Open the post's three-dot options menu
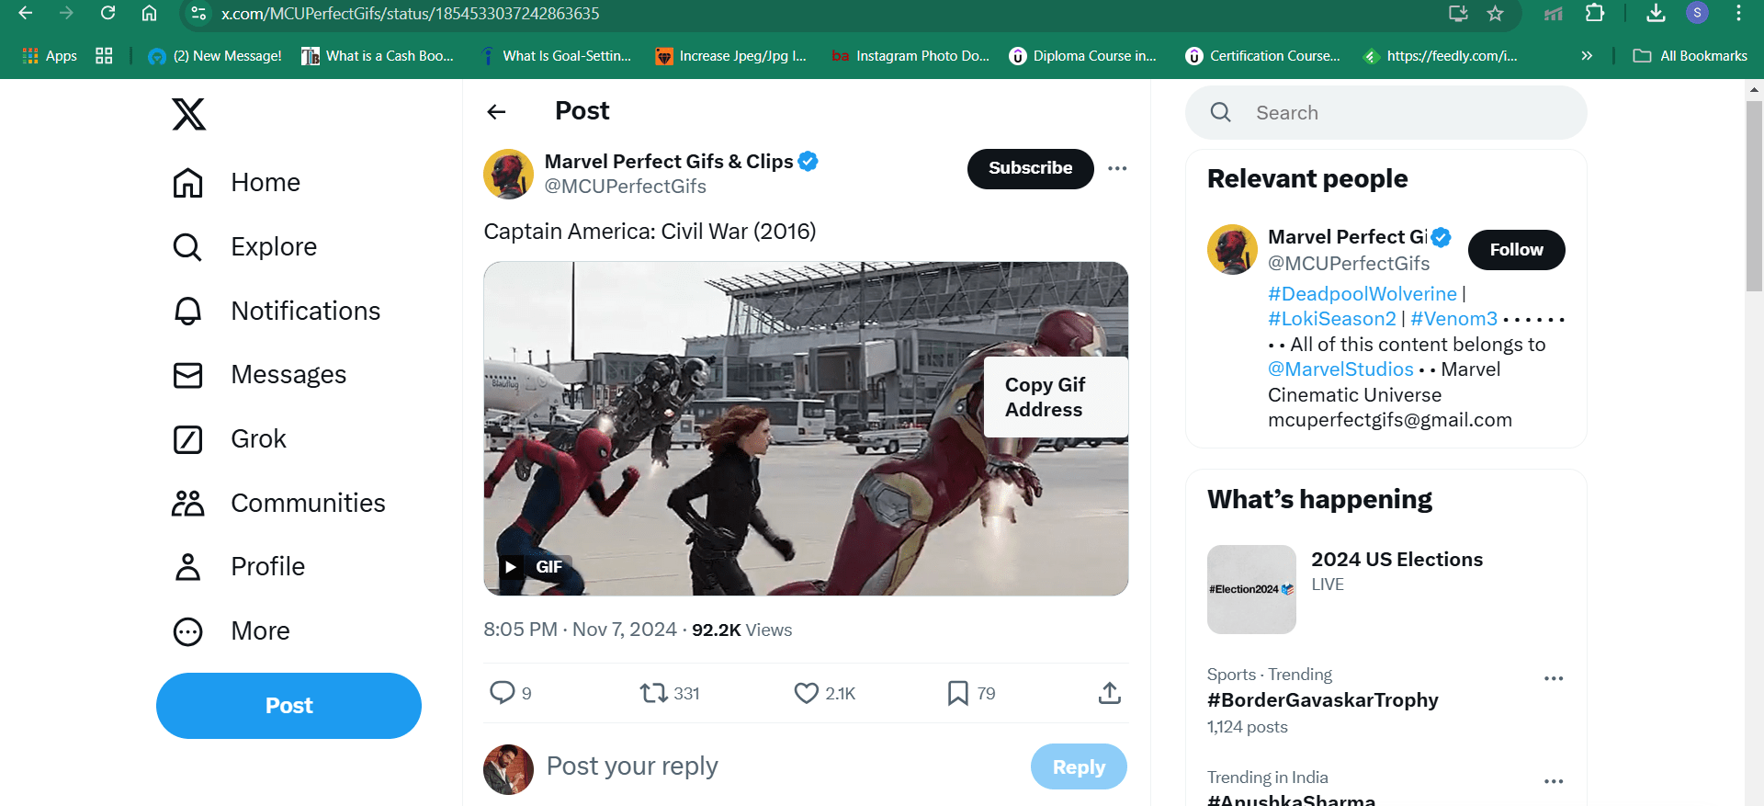This screenshot has width=1764, height=806. point(1117,168)
